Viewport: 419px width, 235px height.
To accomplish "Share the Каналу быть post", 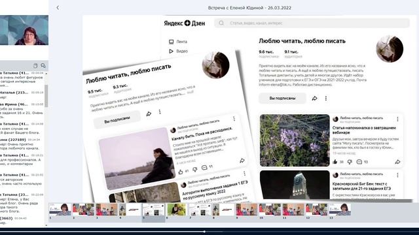I will 242,161.
